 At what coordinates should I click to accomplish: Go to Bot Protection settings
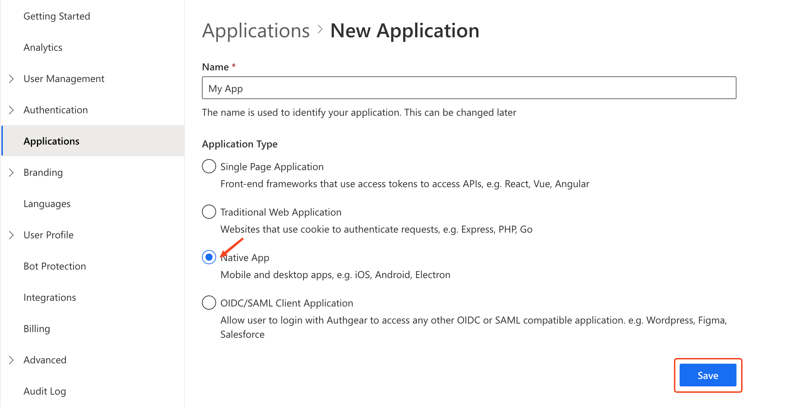point(55,266)
